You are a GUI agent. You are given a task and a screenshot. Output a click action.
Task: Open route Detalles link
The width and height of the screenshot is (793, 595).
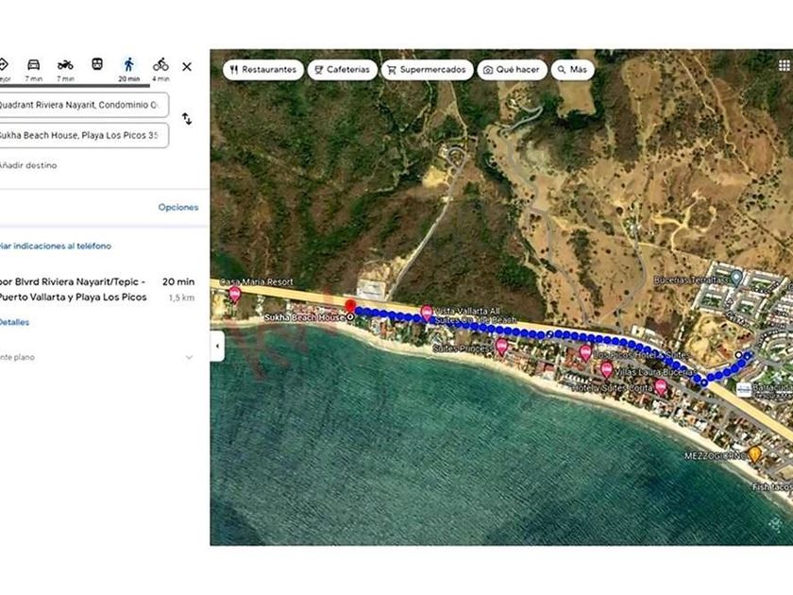click(13, 322)
